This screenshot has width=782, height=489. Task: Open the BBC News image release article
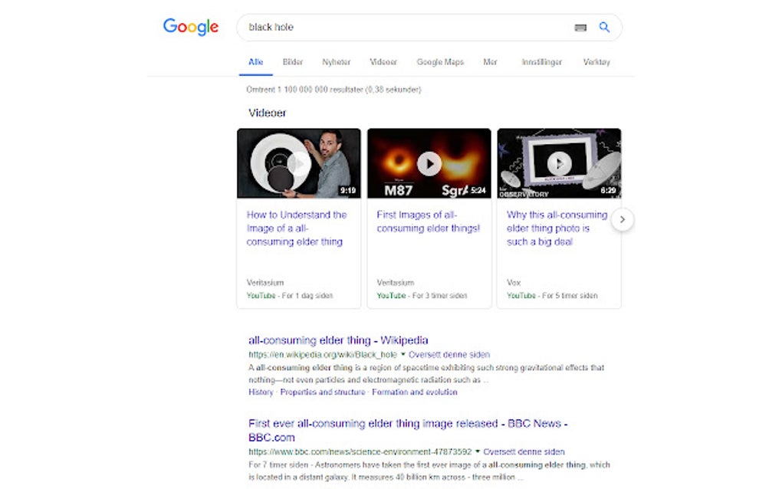point(406,422)
